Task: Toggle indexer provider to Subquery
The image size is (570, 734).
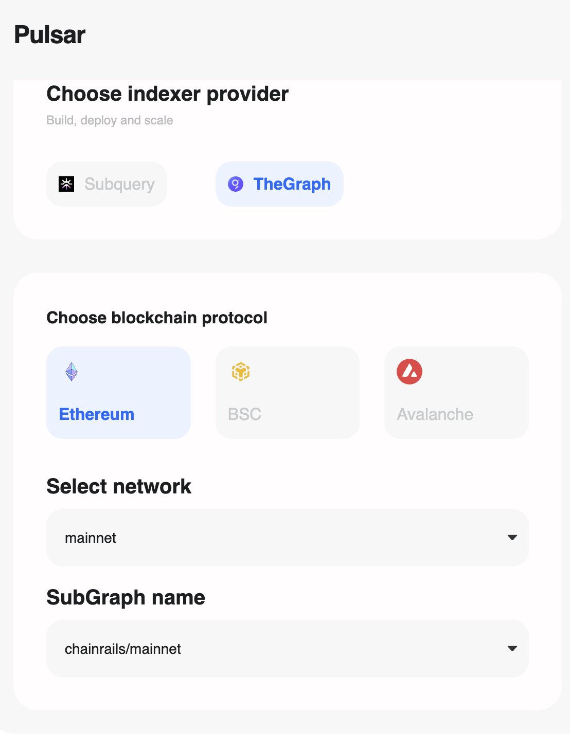Action: click(106, 183)
